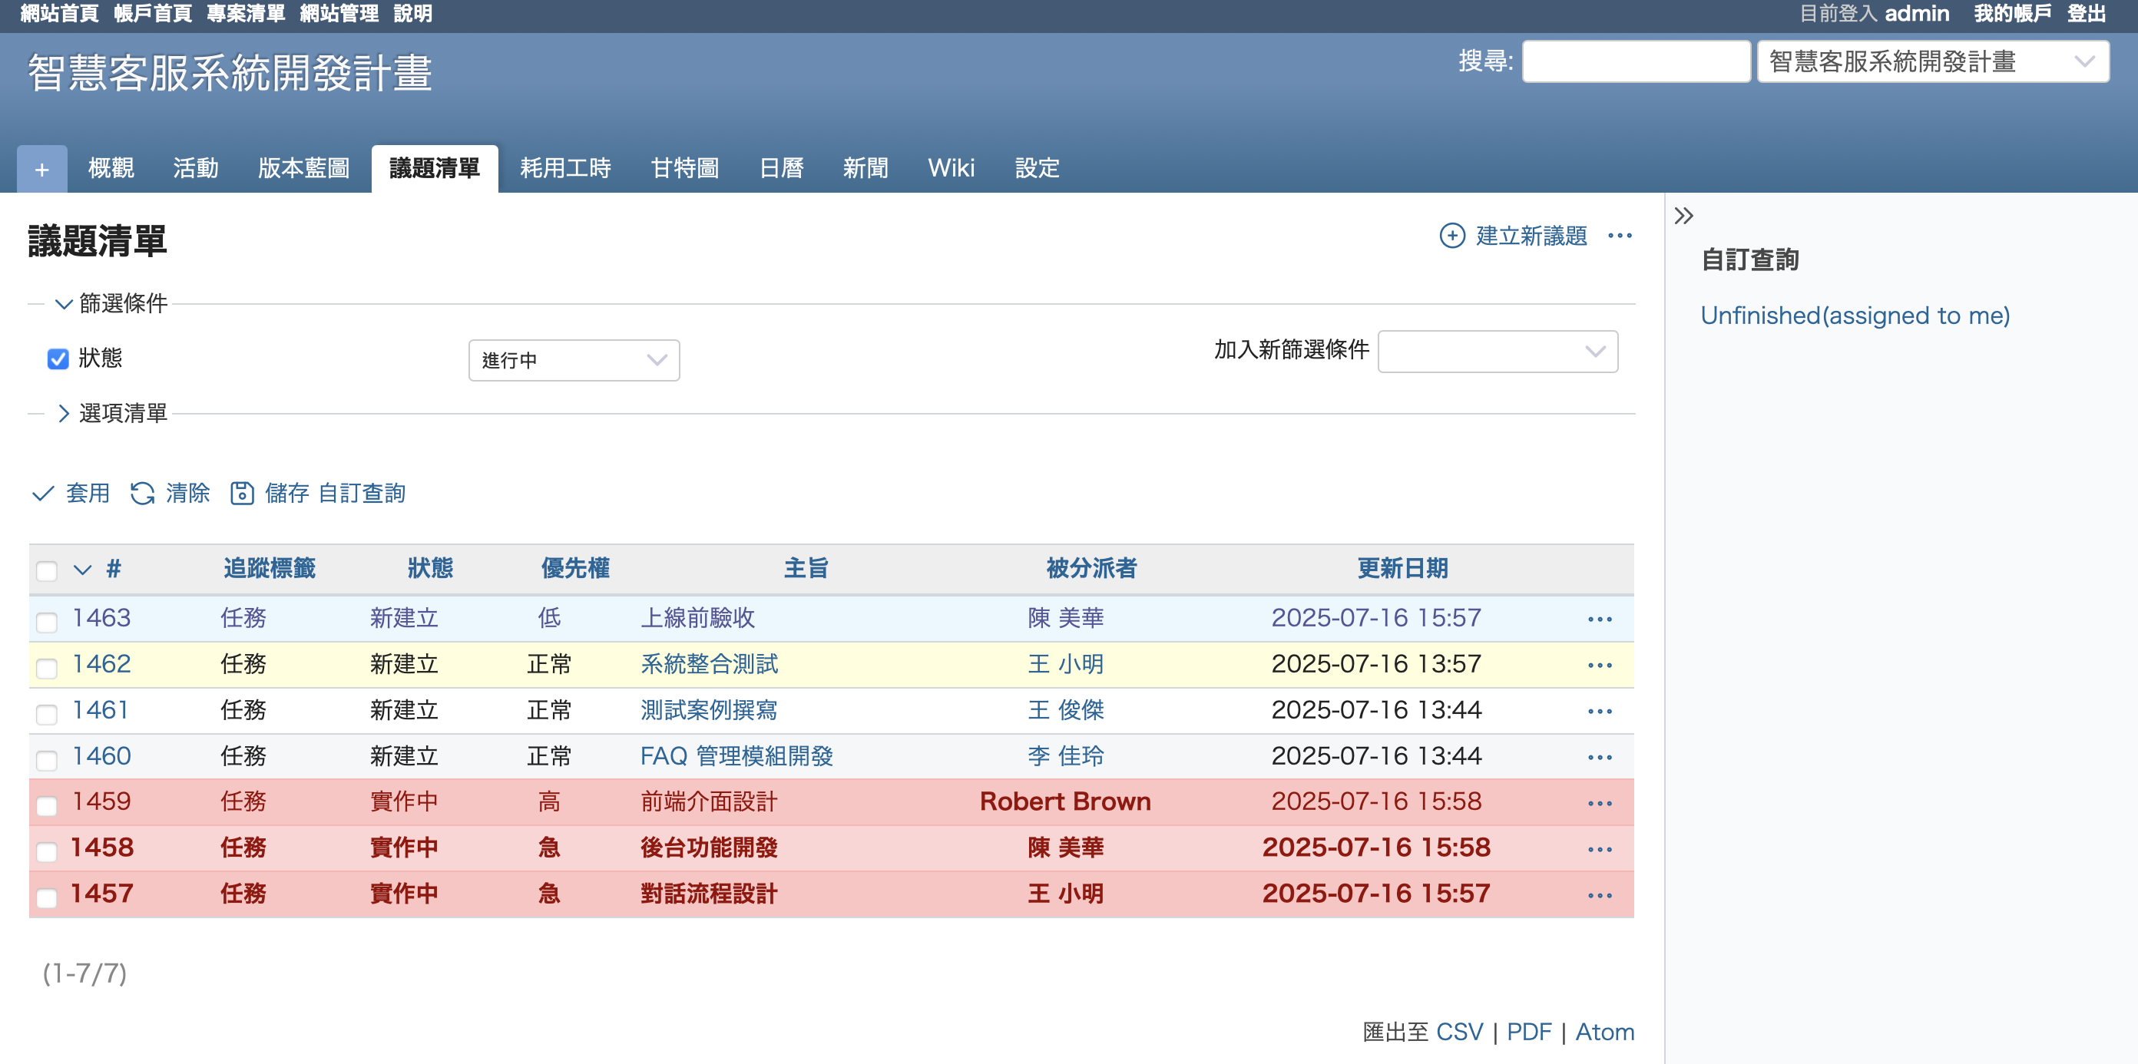Open the 耗用工時 tab
The height and width of the screenshot is (1064, 2138).
565,170
